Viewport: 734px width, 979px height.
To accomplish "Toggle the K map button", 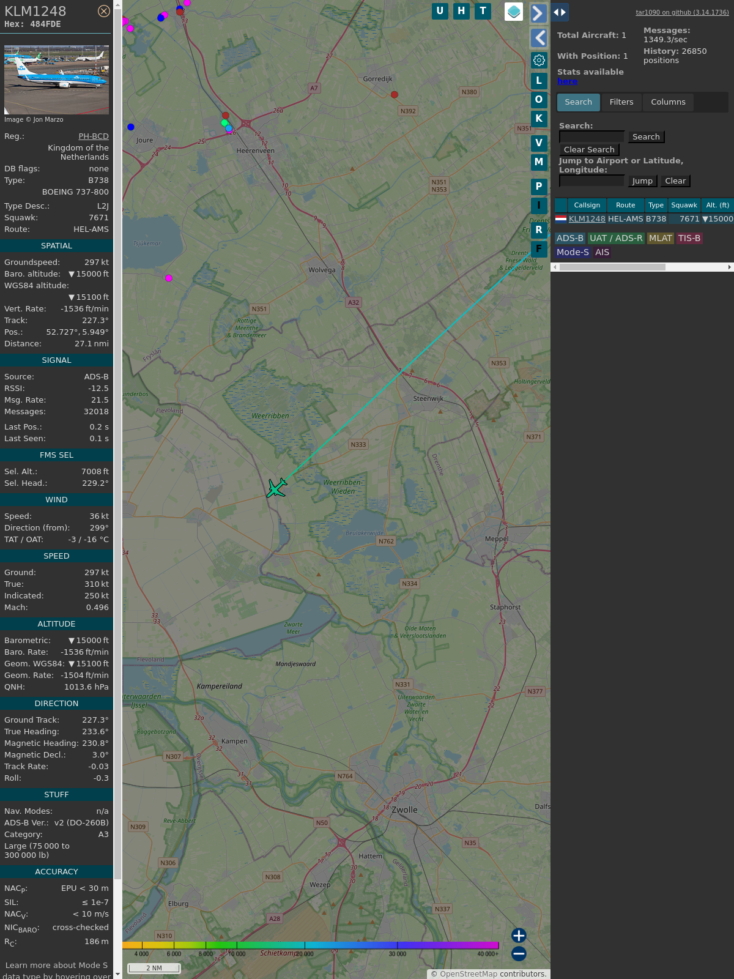I will pyautogui.click(x=539, y=119).
